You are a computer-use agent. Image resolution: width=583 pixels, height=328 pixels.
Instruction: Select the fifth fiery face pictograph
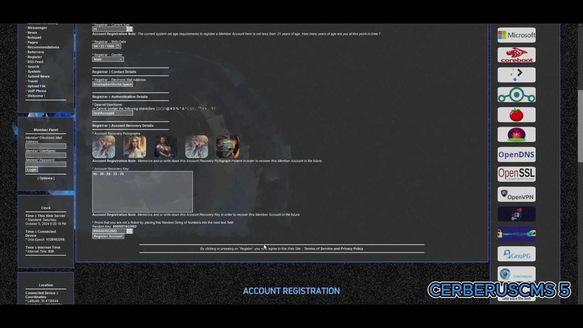click(x=228, y=147)
